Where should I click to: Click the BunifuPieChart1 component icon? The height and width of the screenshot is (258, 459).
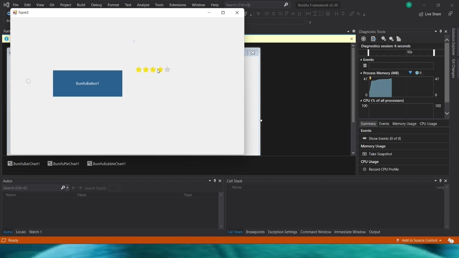pyautogui.click(x=50, y=163)
